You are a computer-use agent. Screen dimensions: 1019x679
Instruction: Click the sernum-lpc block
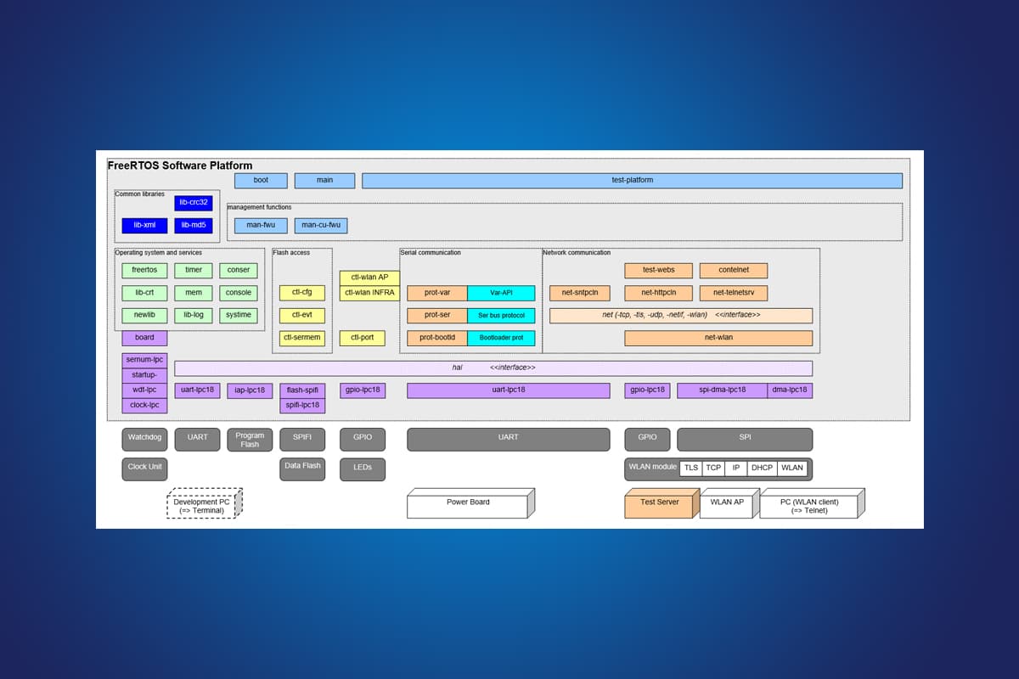[144, 361]
